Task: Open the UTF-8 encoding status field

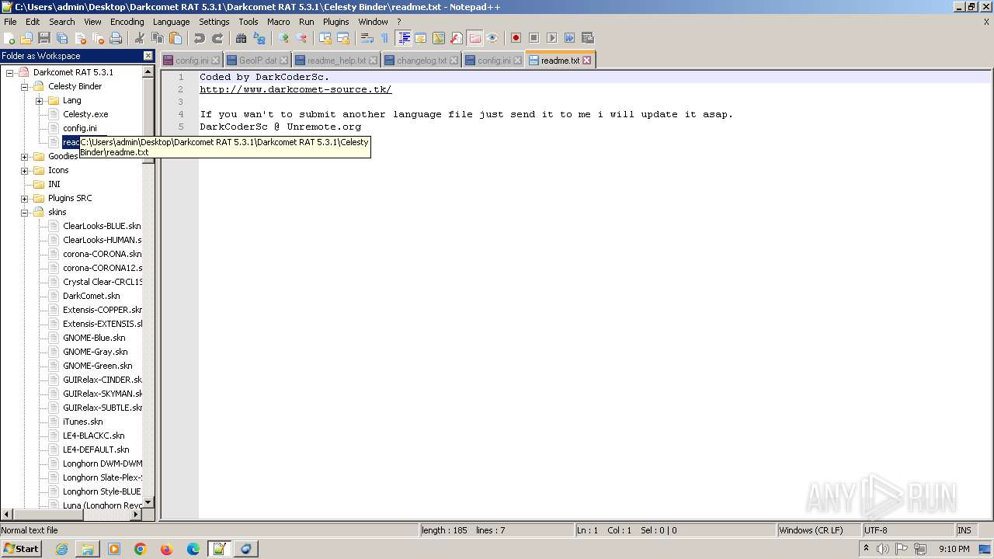Action: tap(909, 530)
